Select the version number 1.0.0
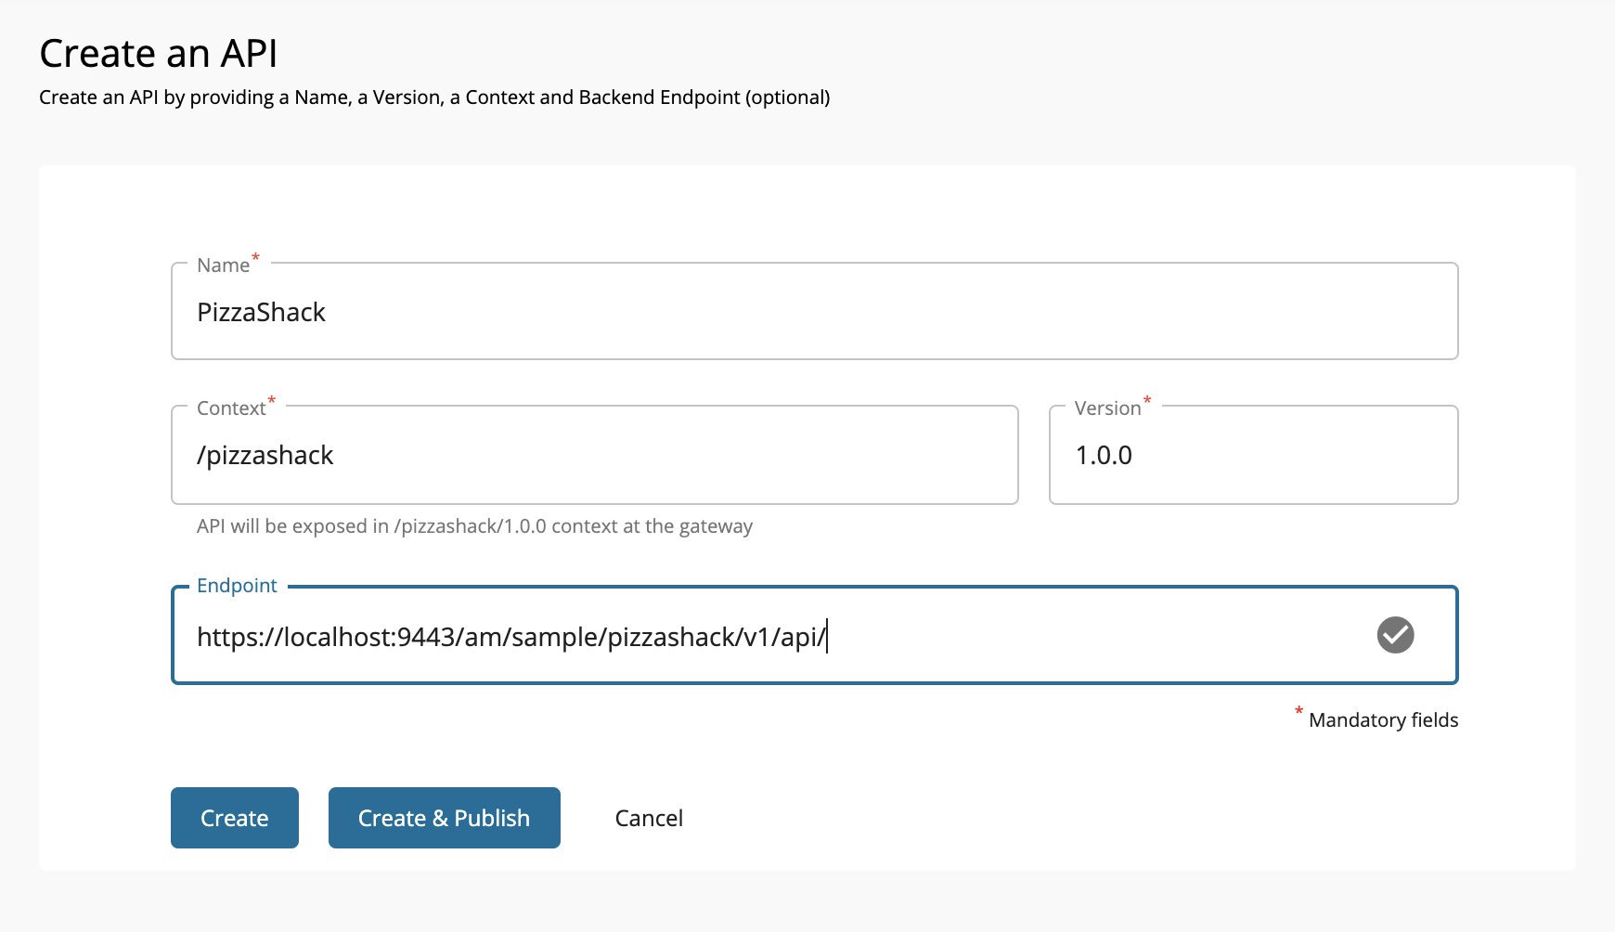 [x=1104, y=455]
